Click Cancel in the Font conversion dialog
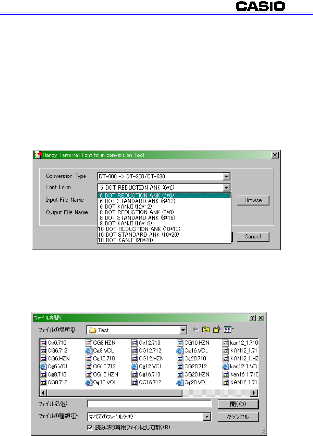Image resolution: width=313 pixels, height=436 pixels. (x=253, y=237)
